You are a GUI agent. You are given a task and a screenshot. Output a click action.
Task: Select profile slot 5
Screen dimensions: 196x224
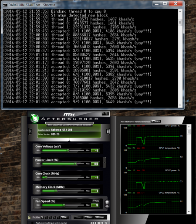tap(58, 217)
